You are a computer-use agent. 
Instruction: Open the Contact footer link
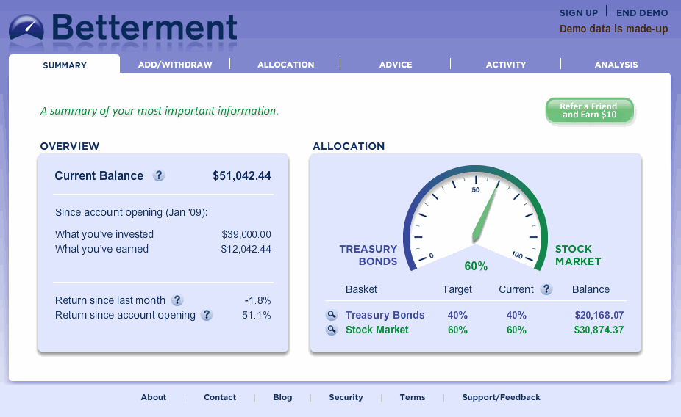220,397
